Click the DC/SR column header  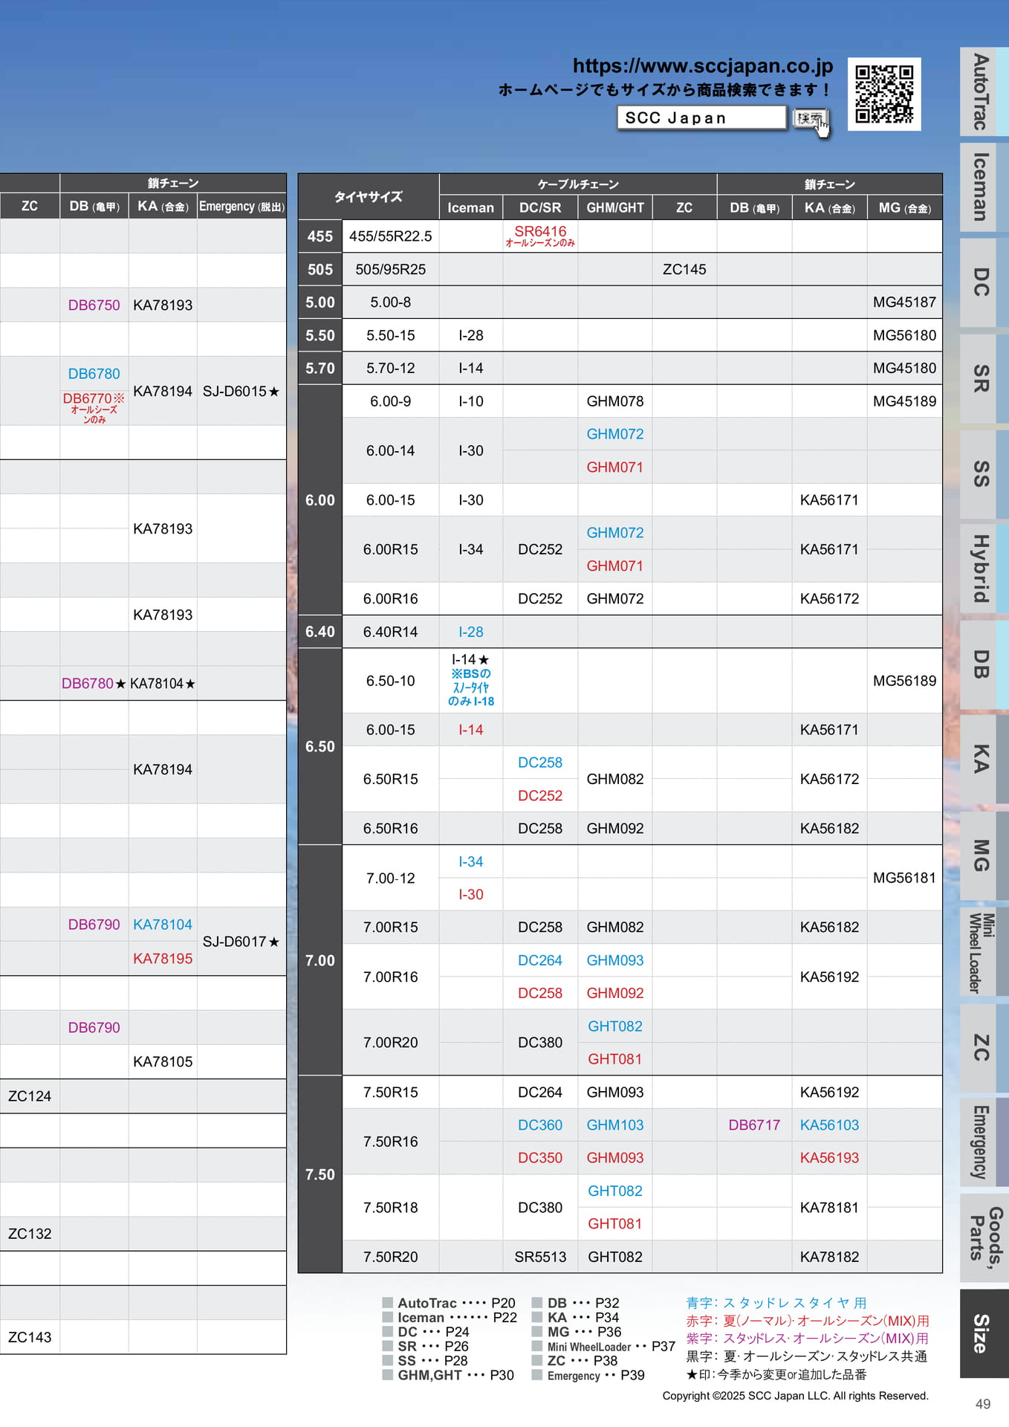pos(540,208)
